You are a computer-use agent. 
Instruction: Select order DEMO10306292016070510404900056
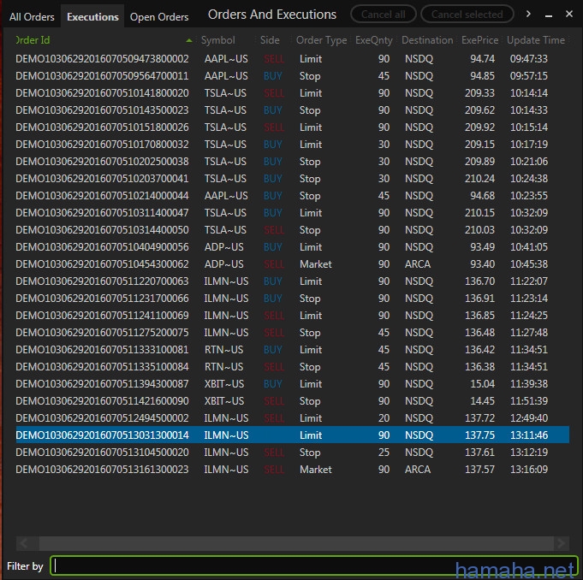click(292, 246)
